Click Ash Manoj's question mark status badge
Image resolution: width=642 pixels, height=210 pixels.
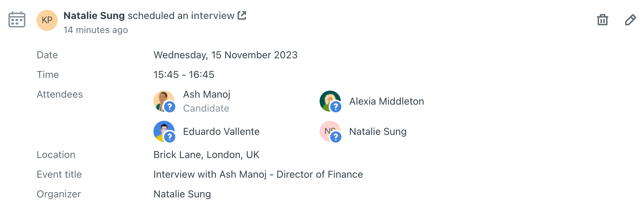click(x=170, y=106)
